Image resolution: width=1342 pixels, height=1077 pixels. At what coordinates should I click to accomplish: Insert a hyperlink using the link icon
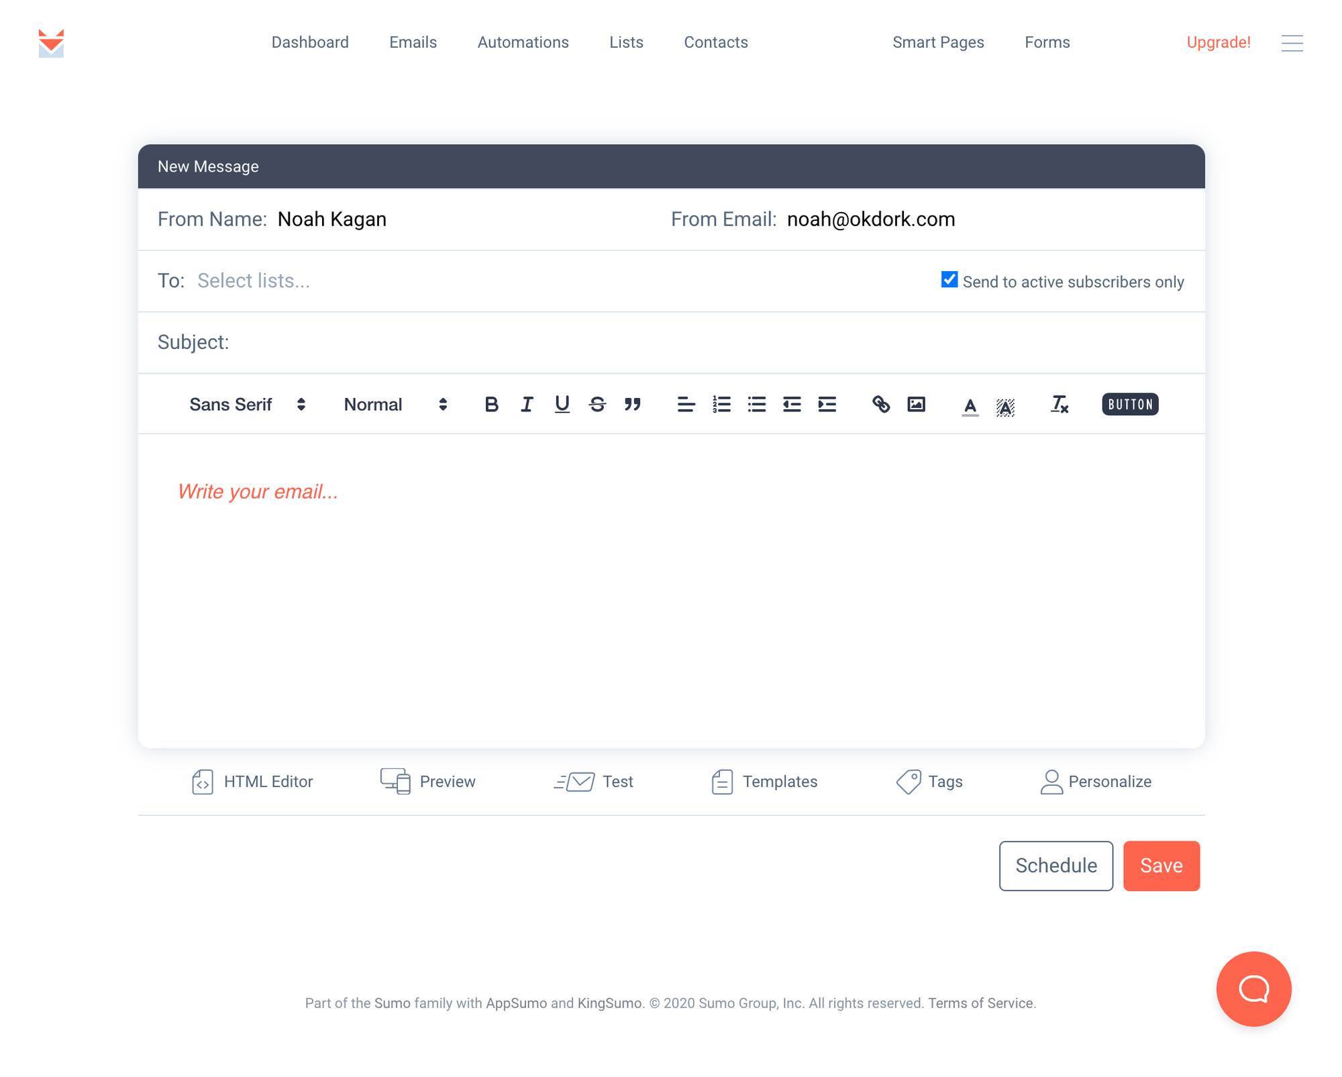click(x=881, y=405)
